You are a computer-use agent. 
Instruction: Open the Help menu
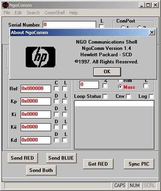click(x=74, y=13)
